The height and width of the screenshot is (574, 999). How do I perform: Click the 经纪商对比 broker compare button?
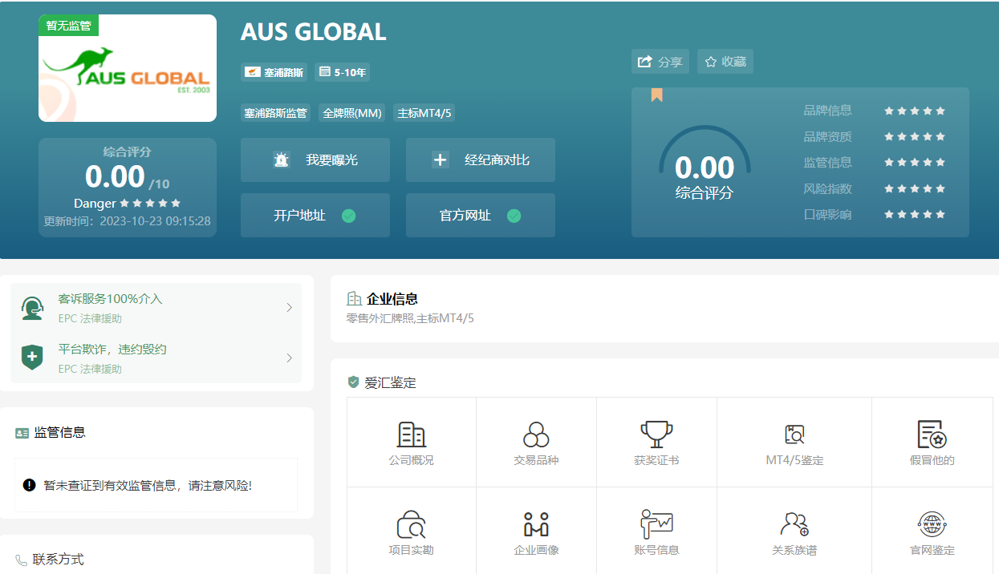(480, 160)
